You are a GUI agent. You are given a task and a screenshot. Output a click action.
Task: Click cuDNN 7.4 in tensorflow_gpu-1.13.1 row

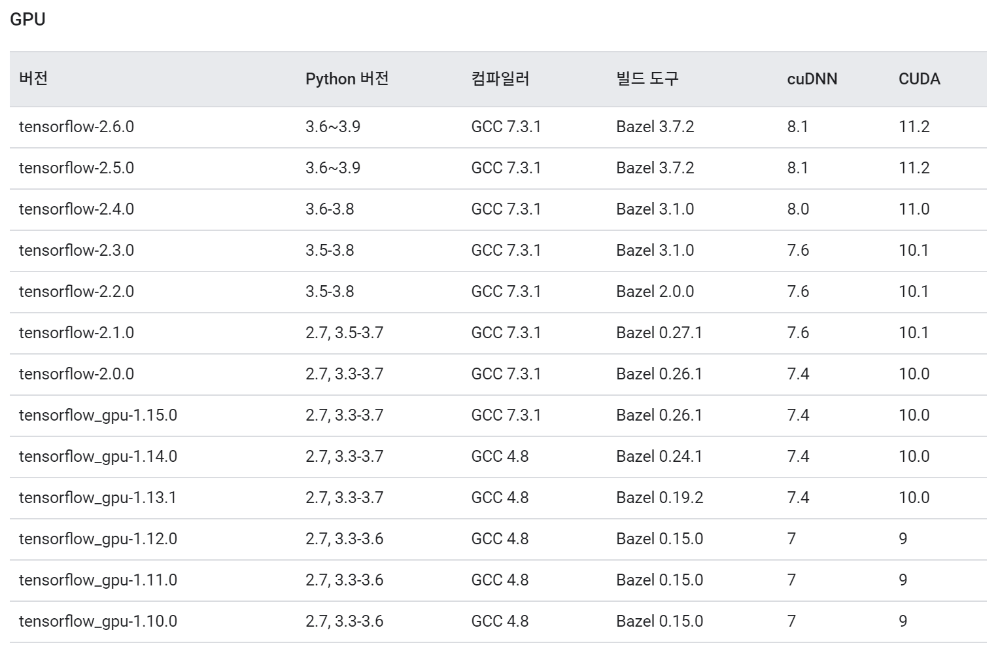click(799, 498)
